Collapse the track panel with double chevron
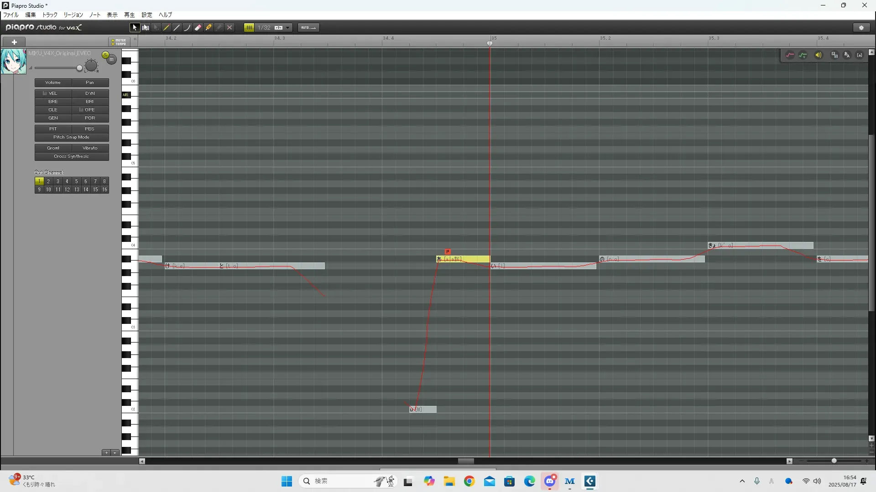876x492 pixels. click(x=135, y=39)
